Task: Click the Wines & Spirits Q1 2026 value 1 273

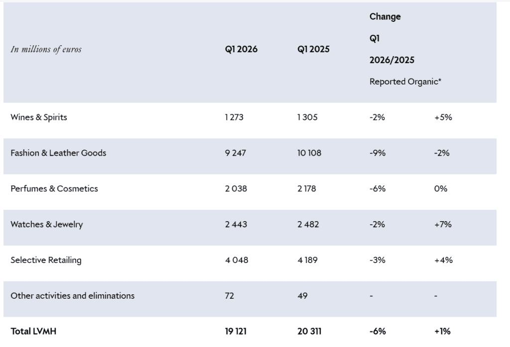Action: (234, 117)
